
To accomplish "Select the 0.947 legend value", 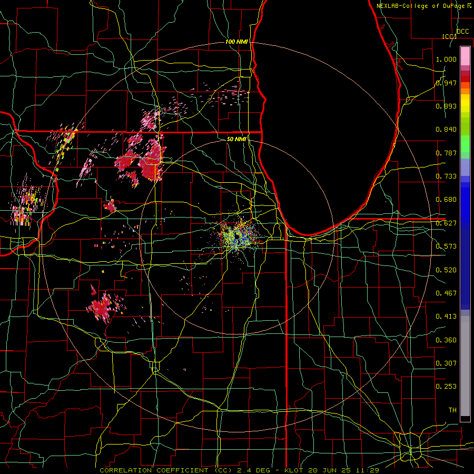I will pos(446,83).
